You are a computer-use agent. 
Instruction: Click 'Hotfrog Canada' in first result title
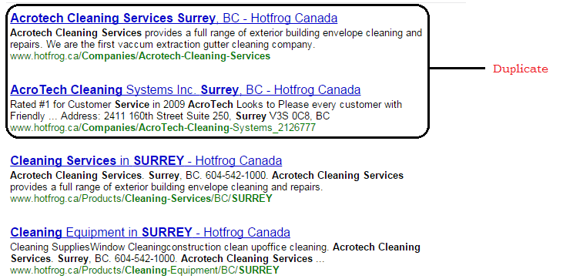293,18
